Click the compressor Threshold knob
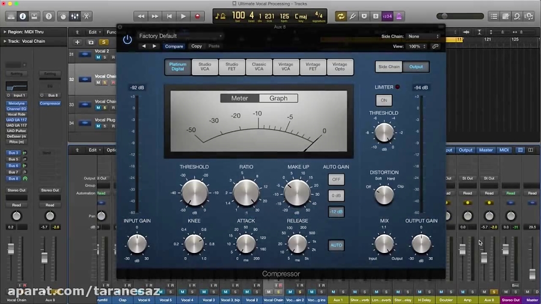The height and width of the screenshot is (304, 541). [194, 193]
